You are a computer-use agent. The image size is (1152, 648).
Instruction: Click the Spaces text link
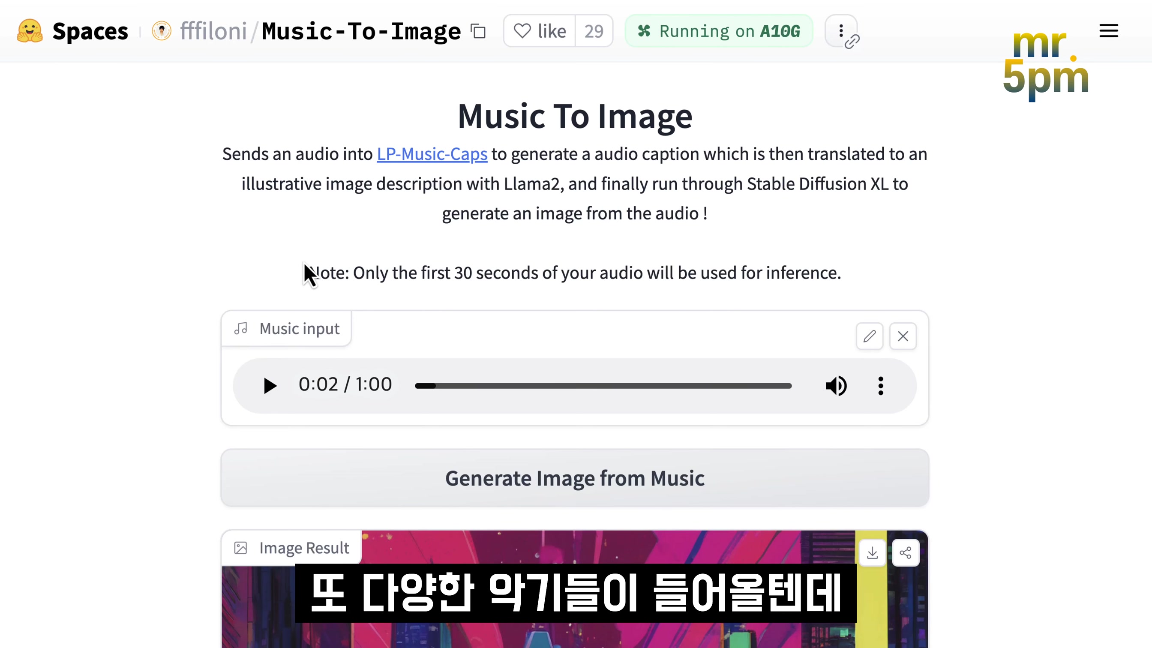(x=90, y=31)
